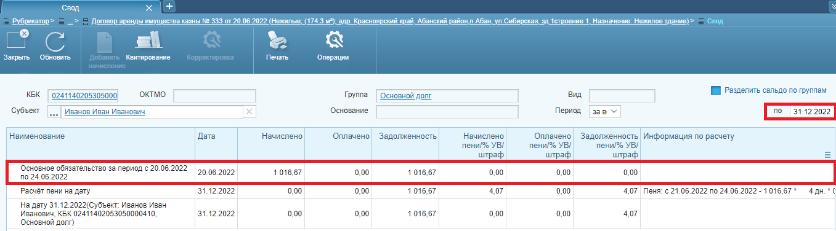Expand the Период dropdown
Screen dimensions: 836x231
(605, 112)
